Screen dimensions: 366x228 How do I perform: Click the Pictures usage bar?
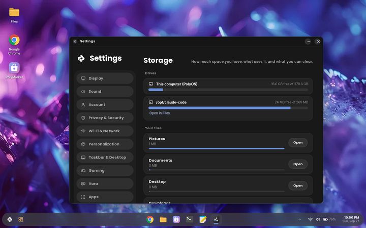click(x=217, y=148)
